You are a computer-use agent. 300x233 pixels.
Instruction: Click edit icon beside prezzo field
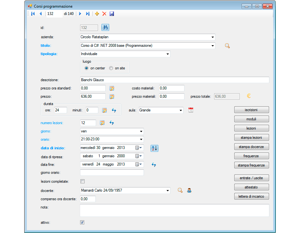coord(112,96)
